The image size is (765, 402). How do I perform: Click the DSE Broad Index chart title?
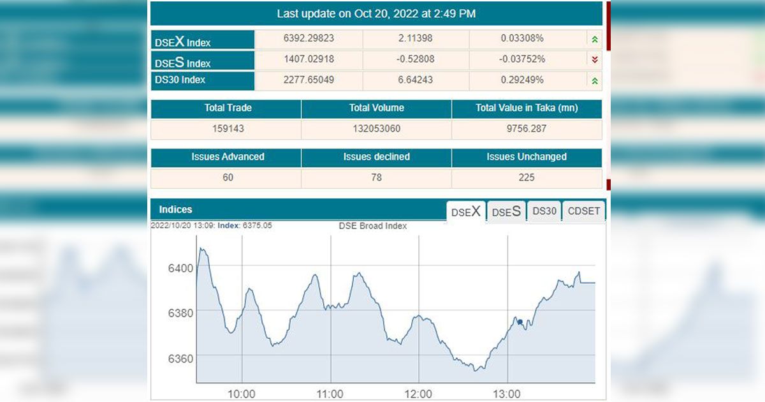pyautogui.click(x=372, y=226)
